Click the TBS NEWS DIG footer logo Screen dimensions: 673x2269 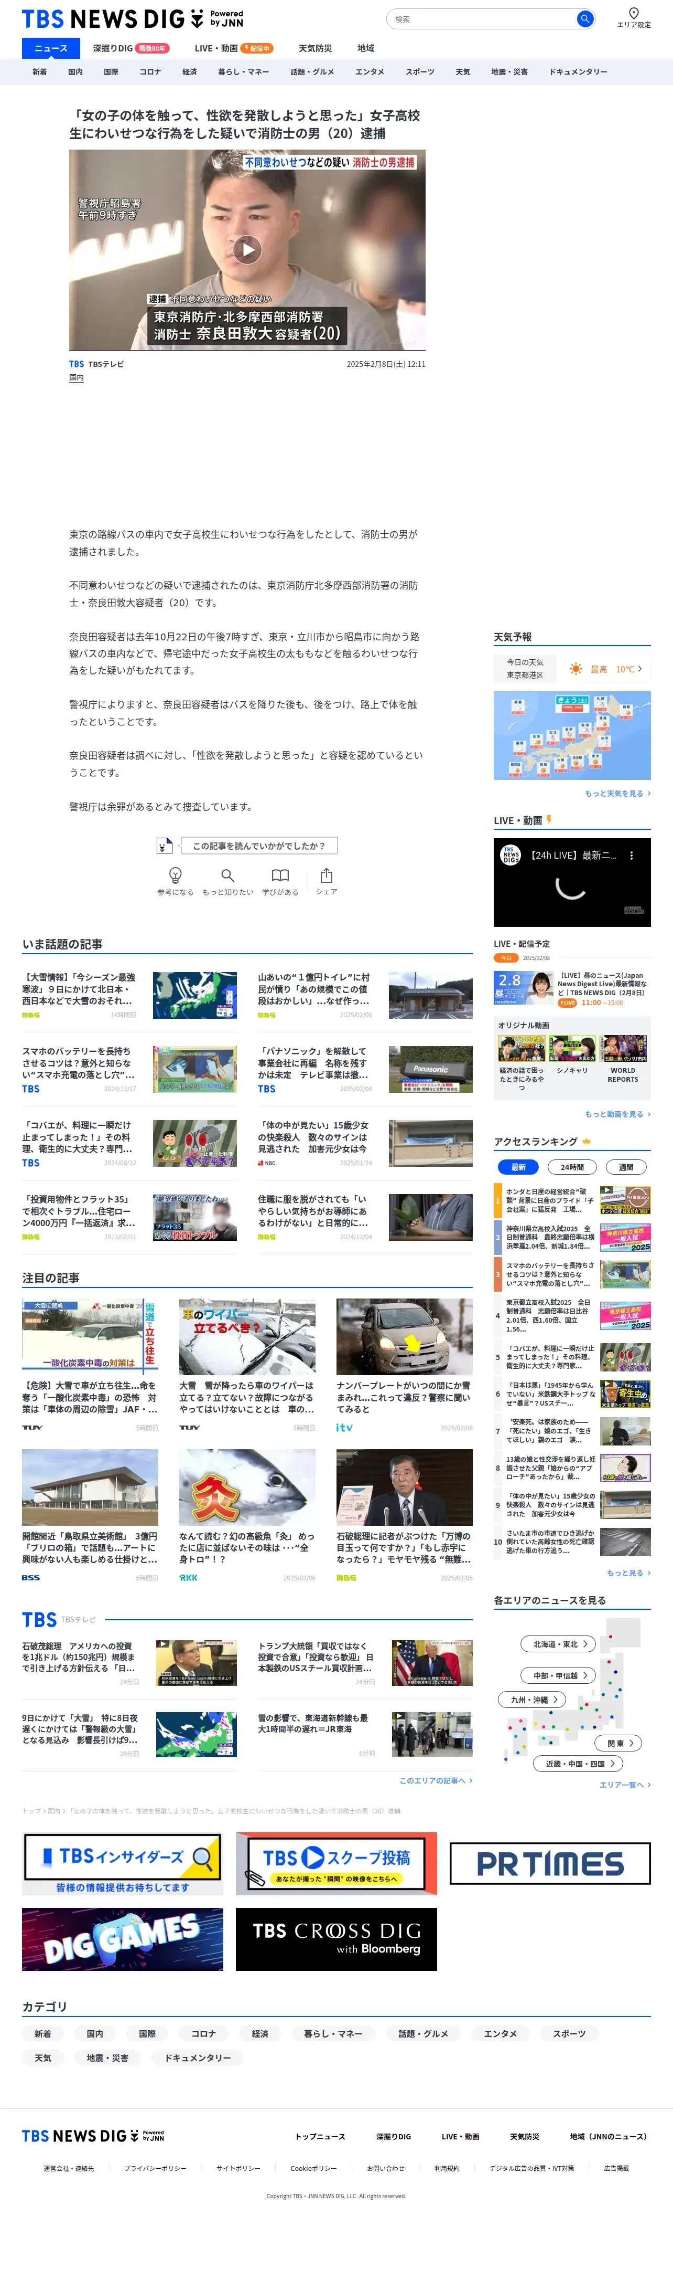point(93,2136)
